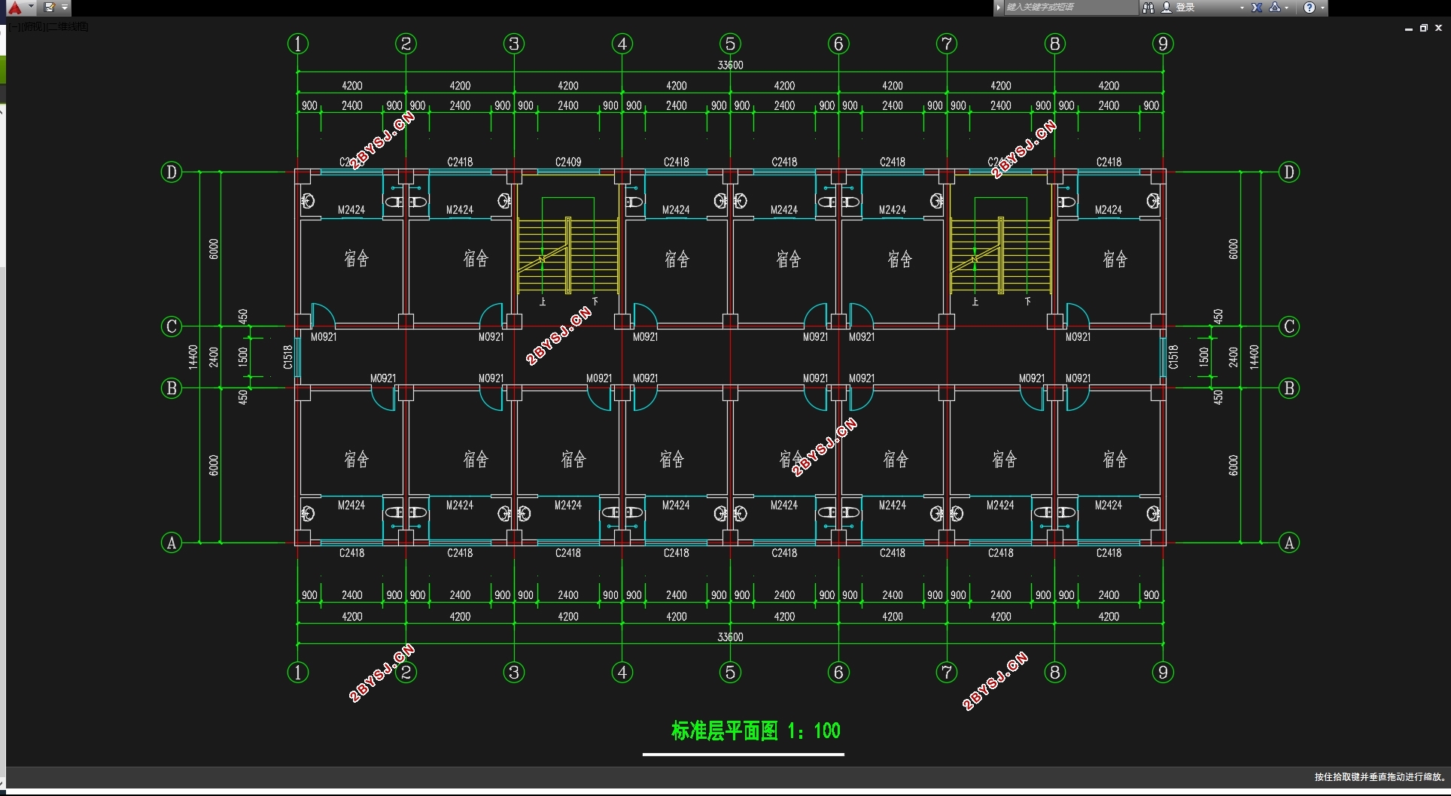The image size is (1451, 796).
Task: Expand the Help dropdown arrow
Action: coord(1322,8)
